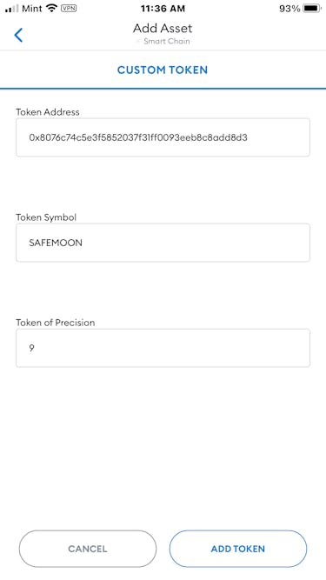Screen dimensions: 326x580
Task: Tap the battery icon in status bar
Action: tap(311, 9)
